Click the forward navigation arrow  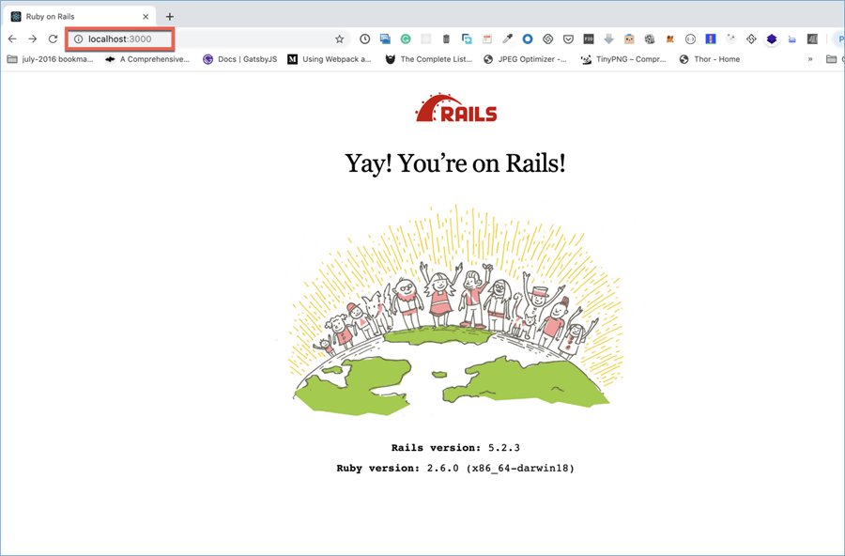pos(32,39)
